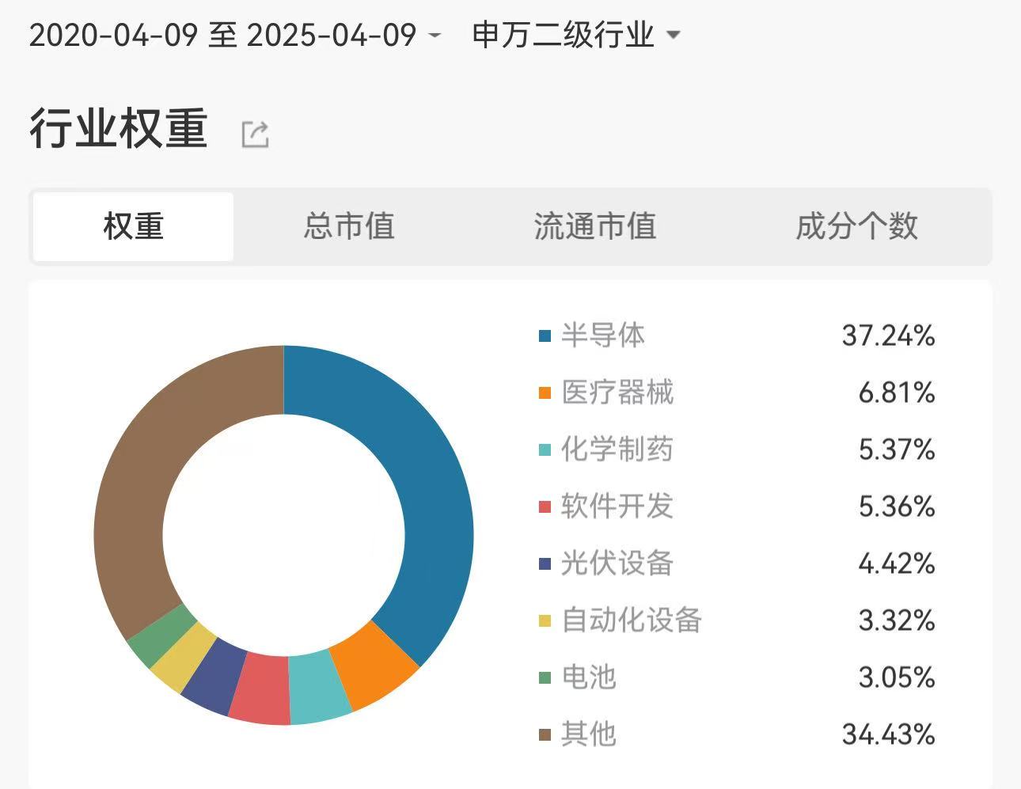Open the share icon beside 行业权重
Image resolution: width=1021 pixels, height=789 pixels.
click(x=255, y=134)
